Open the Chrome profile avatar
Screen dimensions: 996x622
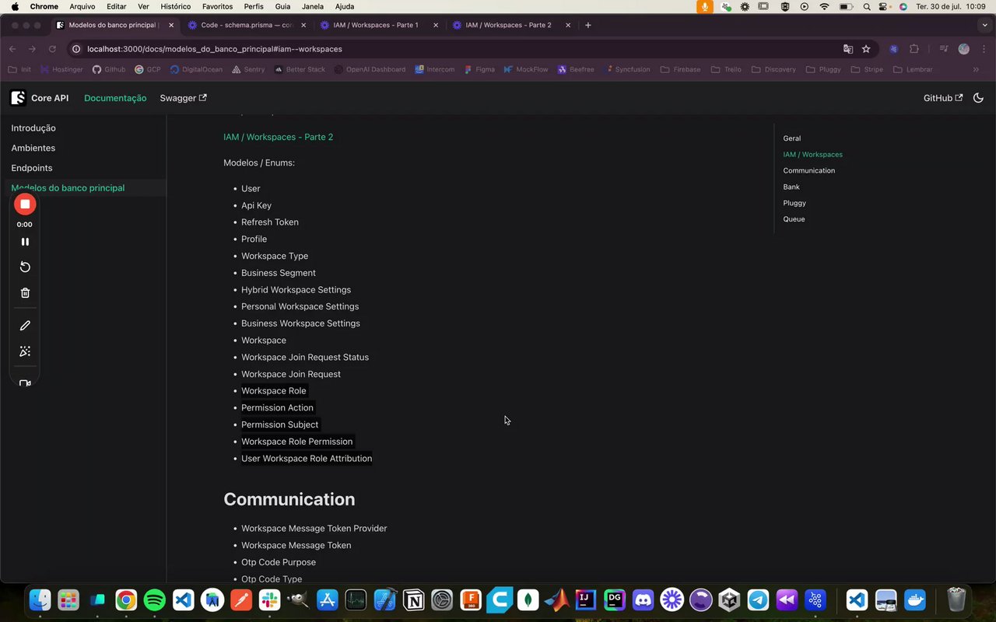[963, 49]
